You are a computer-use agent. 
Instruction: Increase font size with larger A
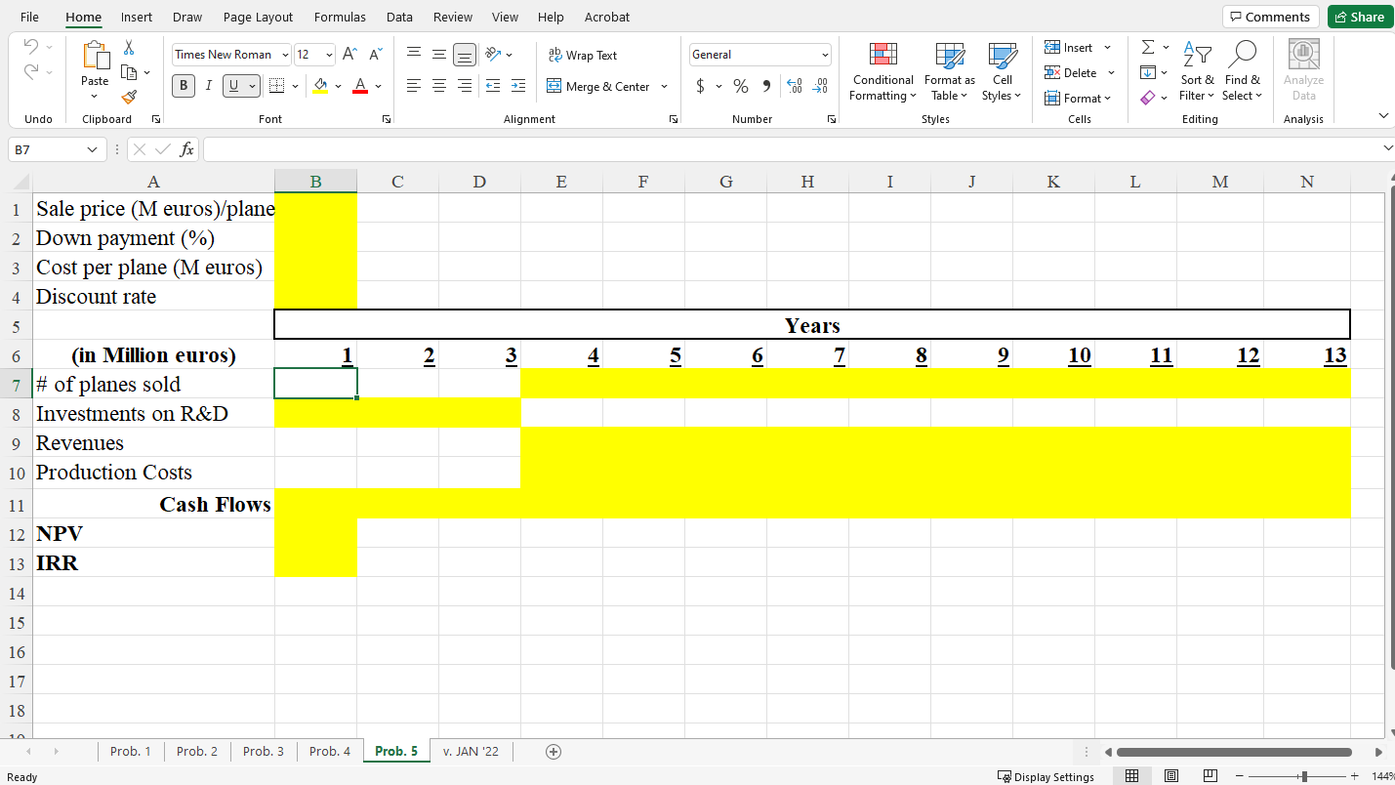[x=349, y=55]
